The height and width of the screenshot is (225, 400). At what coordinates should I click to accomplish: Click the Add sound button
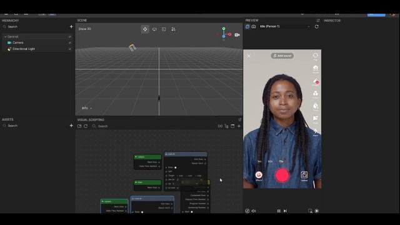(282, 56)
